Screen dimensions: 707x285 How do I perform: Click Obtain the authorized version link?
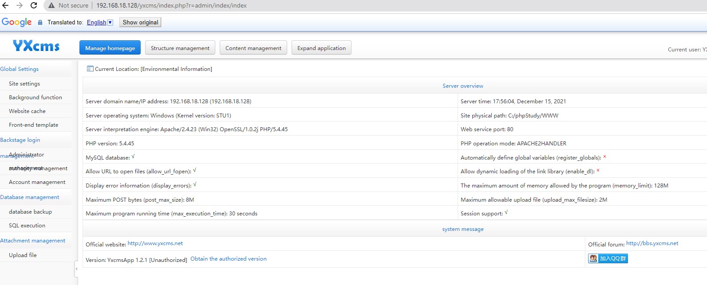(x=229, y=259)
